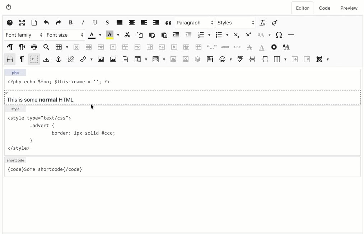Viewport: 364px width, 234px height.
Task: Insert a blockquote
Action: click(x=168, y=23)
